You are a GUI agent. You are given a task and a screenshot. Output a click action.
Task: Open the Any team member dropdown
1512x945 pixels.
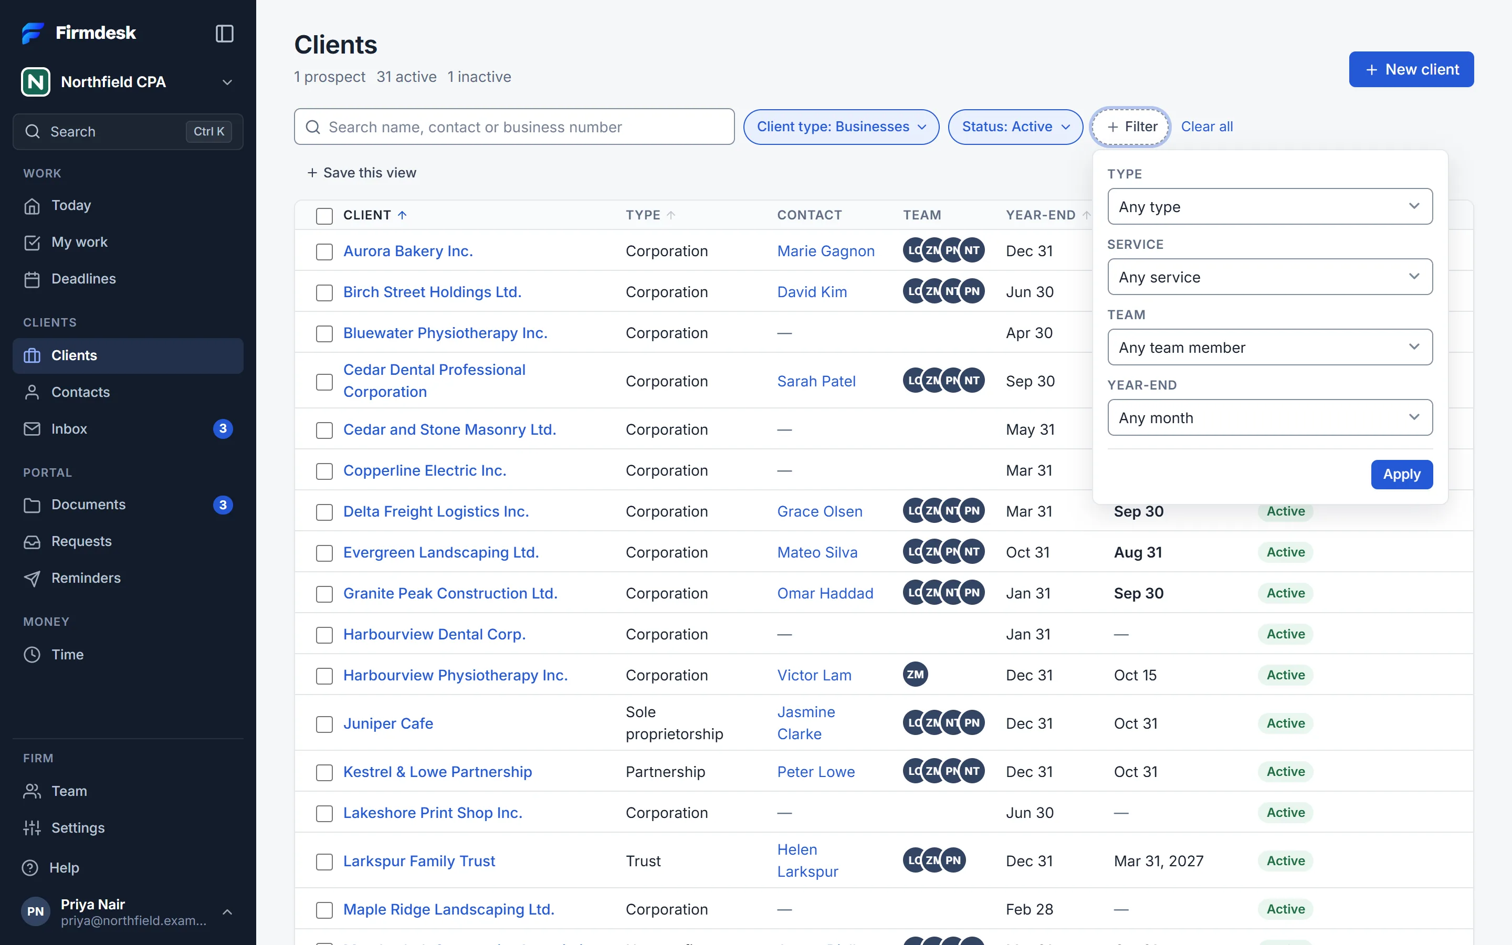click(x=1269, y=348)
